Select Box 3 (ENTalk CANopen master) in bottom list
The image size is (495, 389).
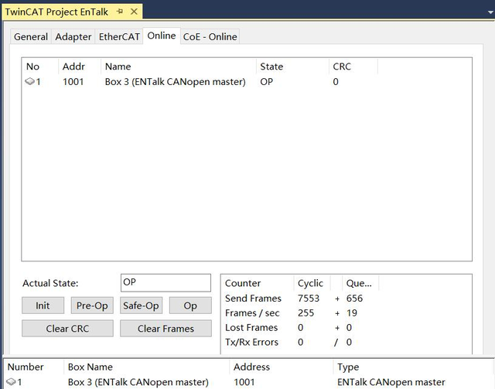tap(138, 382)
